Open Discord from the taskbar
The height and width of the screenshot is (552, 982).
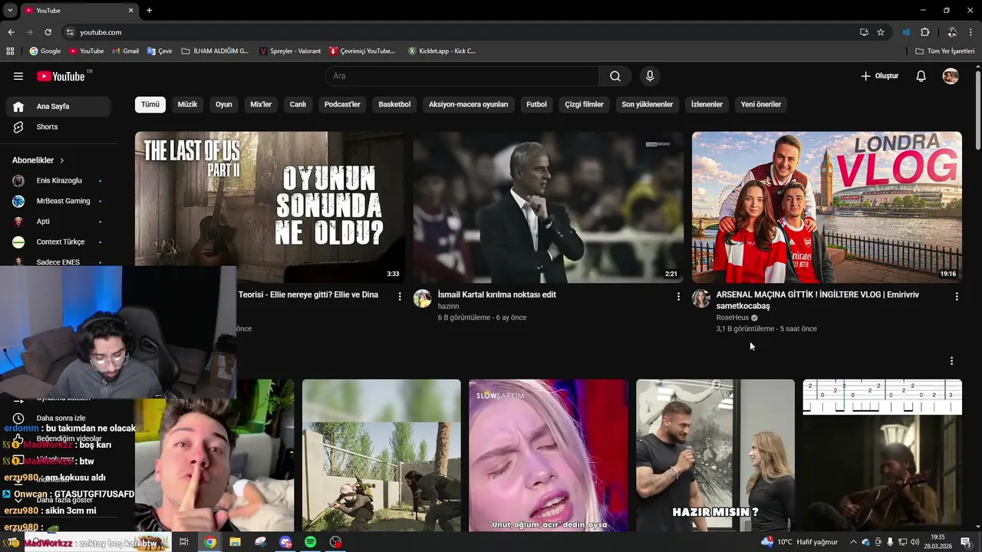pos(285,542)
